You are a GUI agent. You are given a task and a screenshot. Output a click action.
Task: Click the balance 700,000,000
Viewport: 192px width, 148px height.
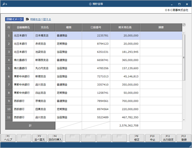click(130, 101)
